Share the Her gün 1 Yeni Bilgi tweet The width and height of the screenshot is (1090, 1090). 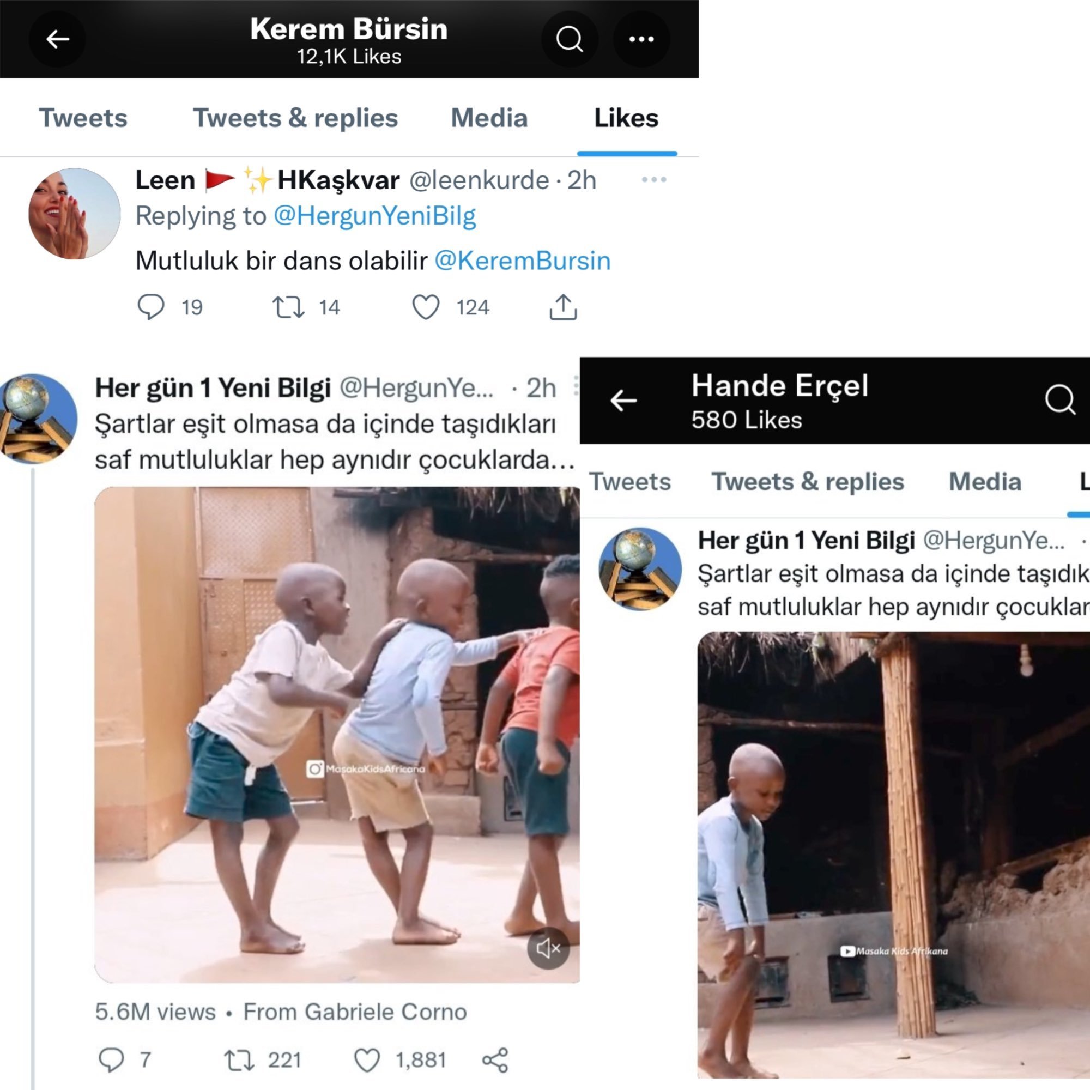click(x=495, y=1060)
